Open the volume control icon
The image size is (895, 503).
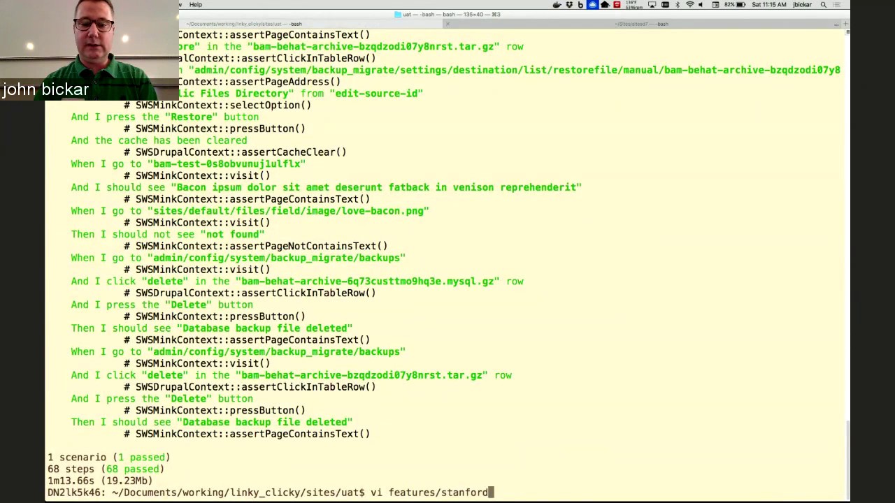701,5
